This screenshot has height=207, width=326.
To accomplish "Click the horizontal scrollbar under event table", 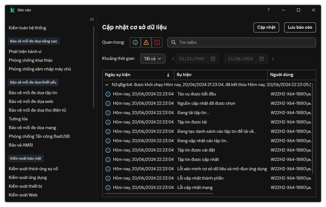I will (x=159, y=194).
